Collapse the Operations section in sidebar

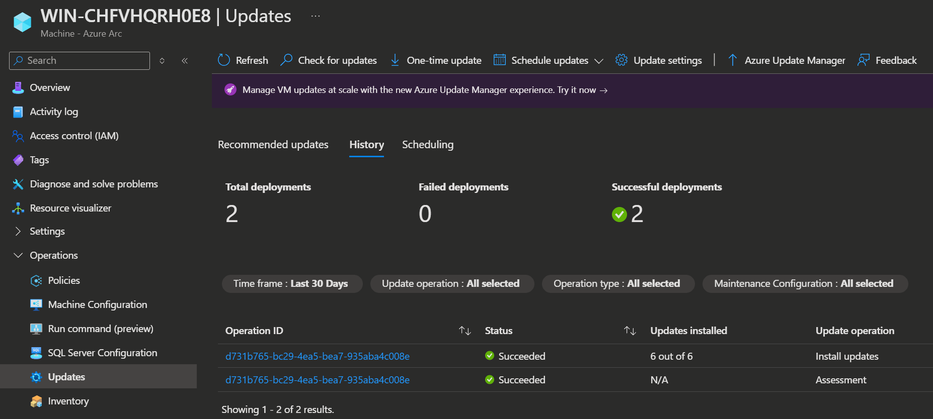[x=18, y=255]
